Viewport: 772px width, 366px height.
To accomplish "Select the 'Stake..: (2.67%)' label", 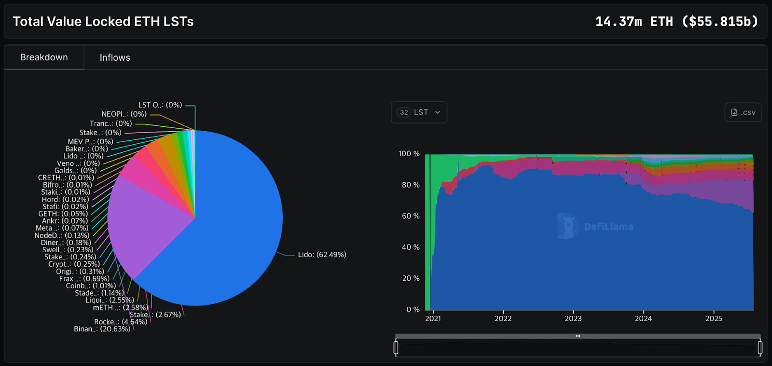I will click(x=155, y=314).
